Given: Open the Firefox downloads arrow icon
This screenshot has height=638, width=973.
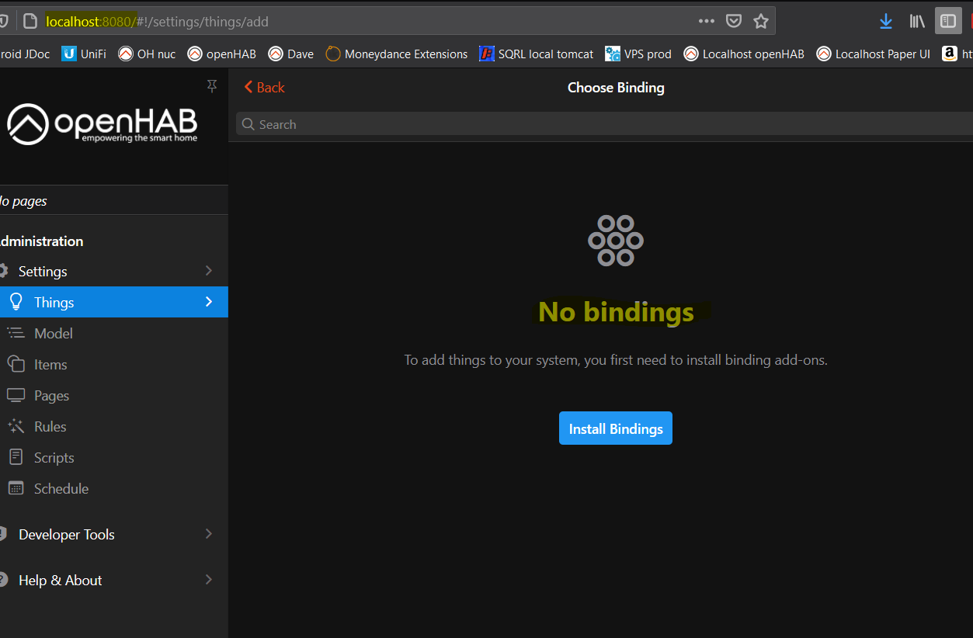Looking at the screenshot, I should click(x=886, y=21).
